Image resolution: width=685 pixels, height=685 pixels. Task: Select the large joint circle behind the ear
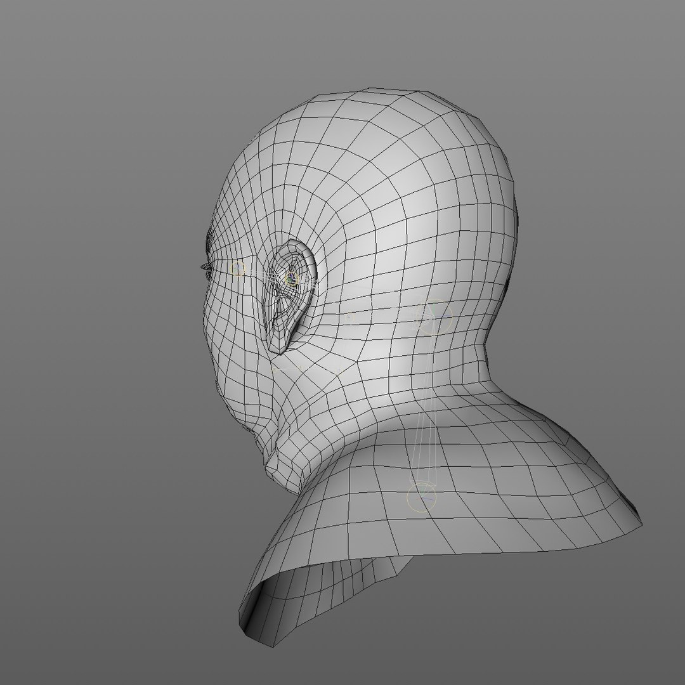point(434,317)
